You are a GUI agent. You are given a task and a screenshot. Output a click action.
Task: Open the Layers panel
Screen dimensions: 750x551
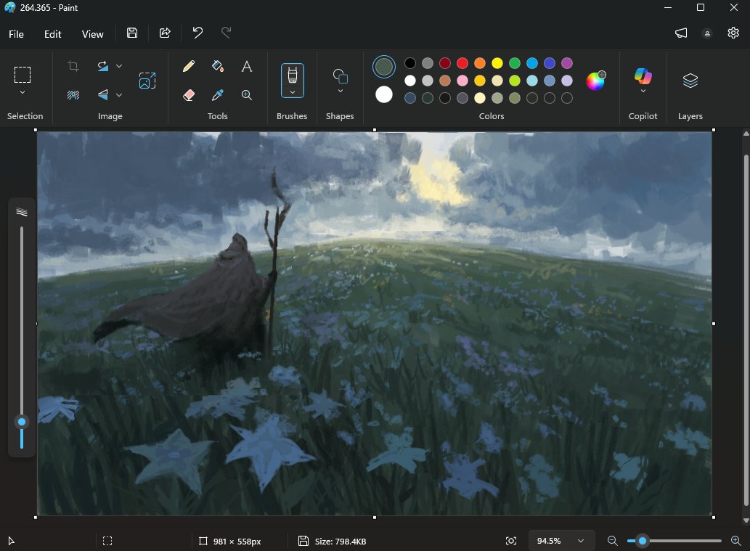[690, 81]
